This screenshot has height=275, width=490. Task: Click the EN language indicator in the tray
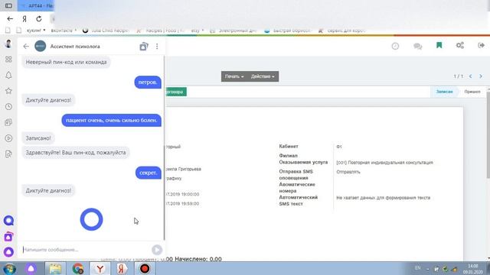417,268
